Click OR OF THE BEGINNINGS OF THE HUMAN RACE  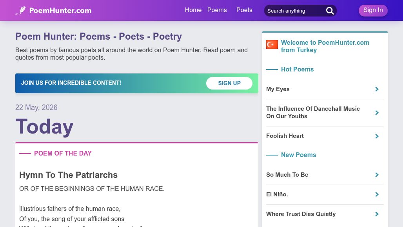click(92, 189)
